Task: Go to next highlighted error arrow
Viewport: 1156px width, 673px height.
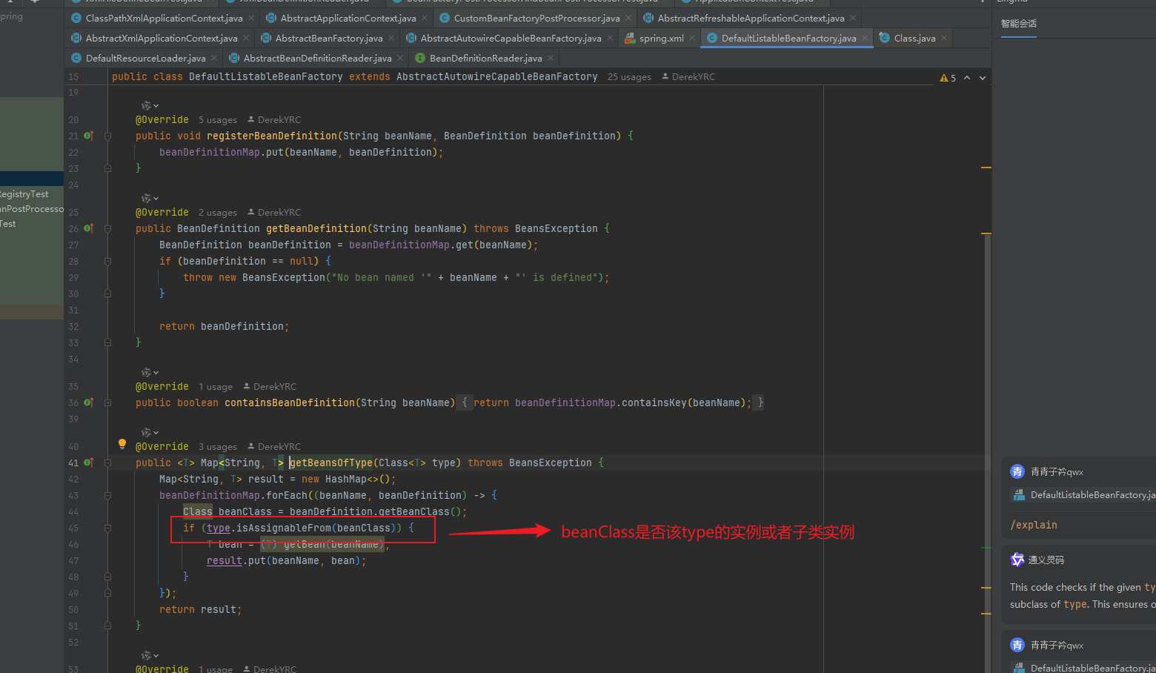Action: pos(983,78)
